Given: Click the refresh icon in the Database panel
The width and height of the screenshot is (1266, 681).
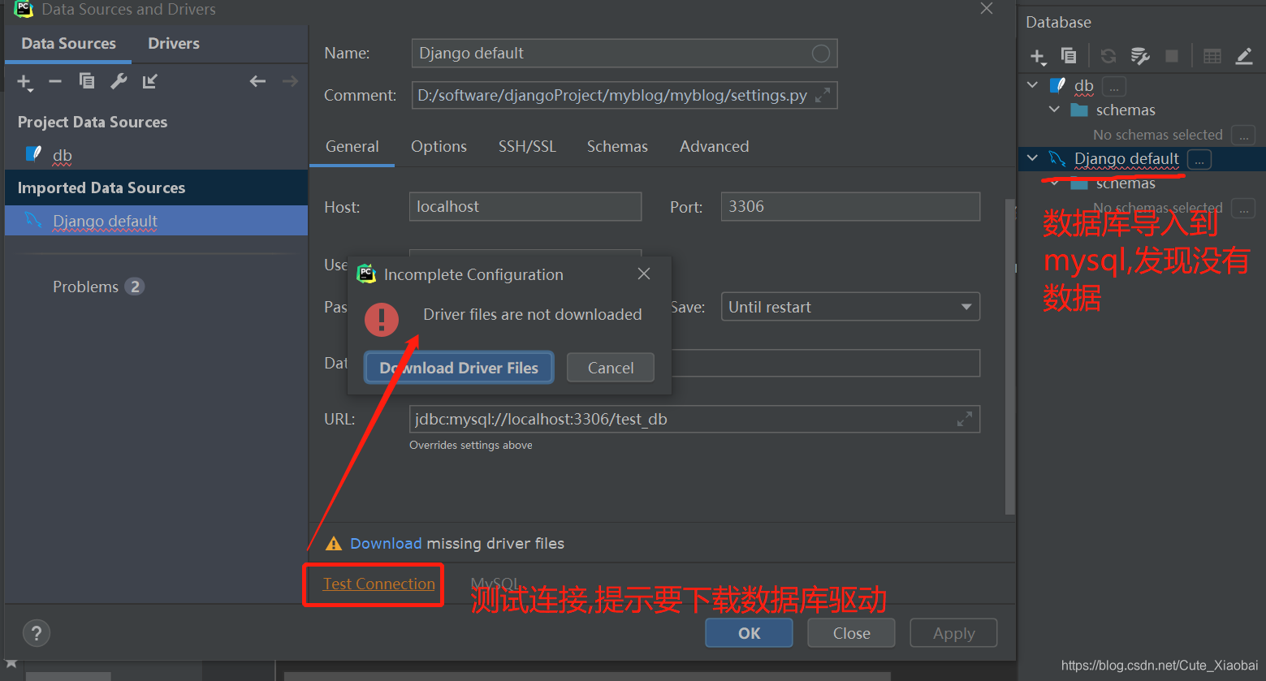Looking at the screenshot, I should pos(1108,56).
